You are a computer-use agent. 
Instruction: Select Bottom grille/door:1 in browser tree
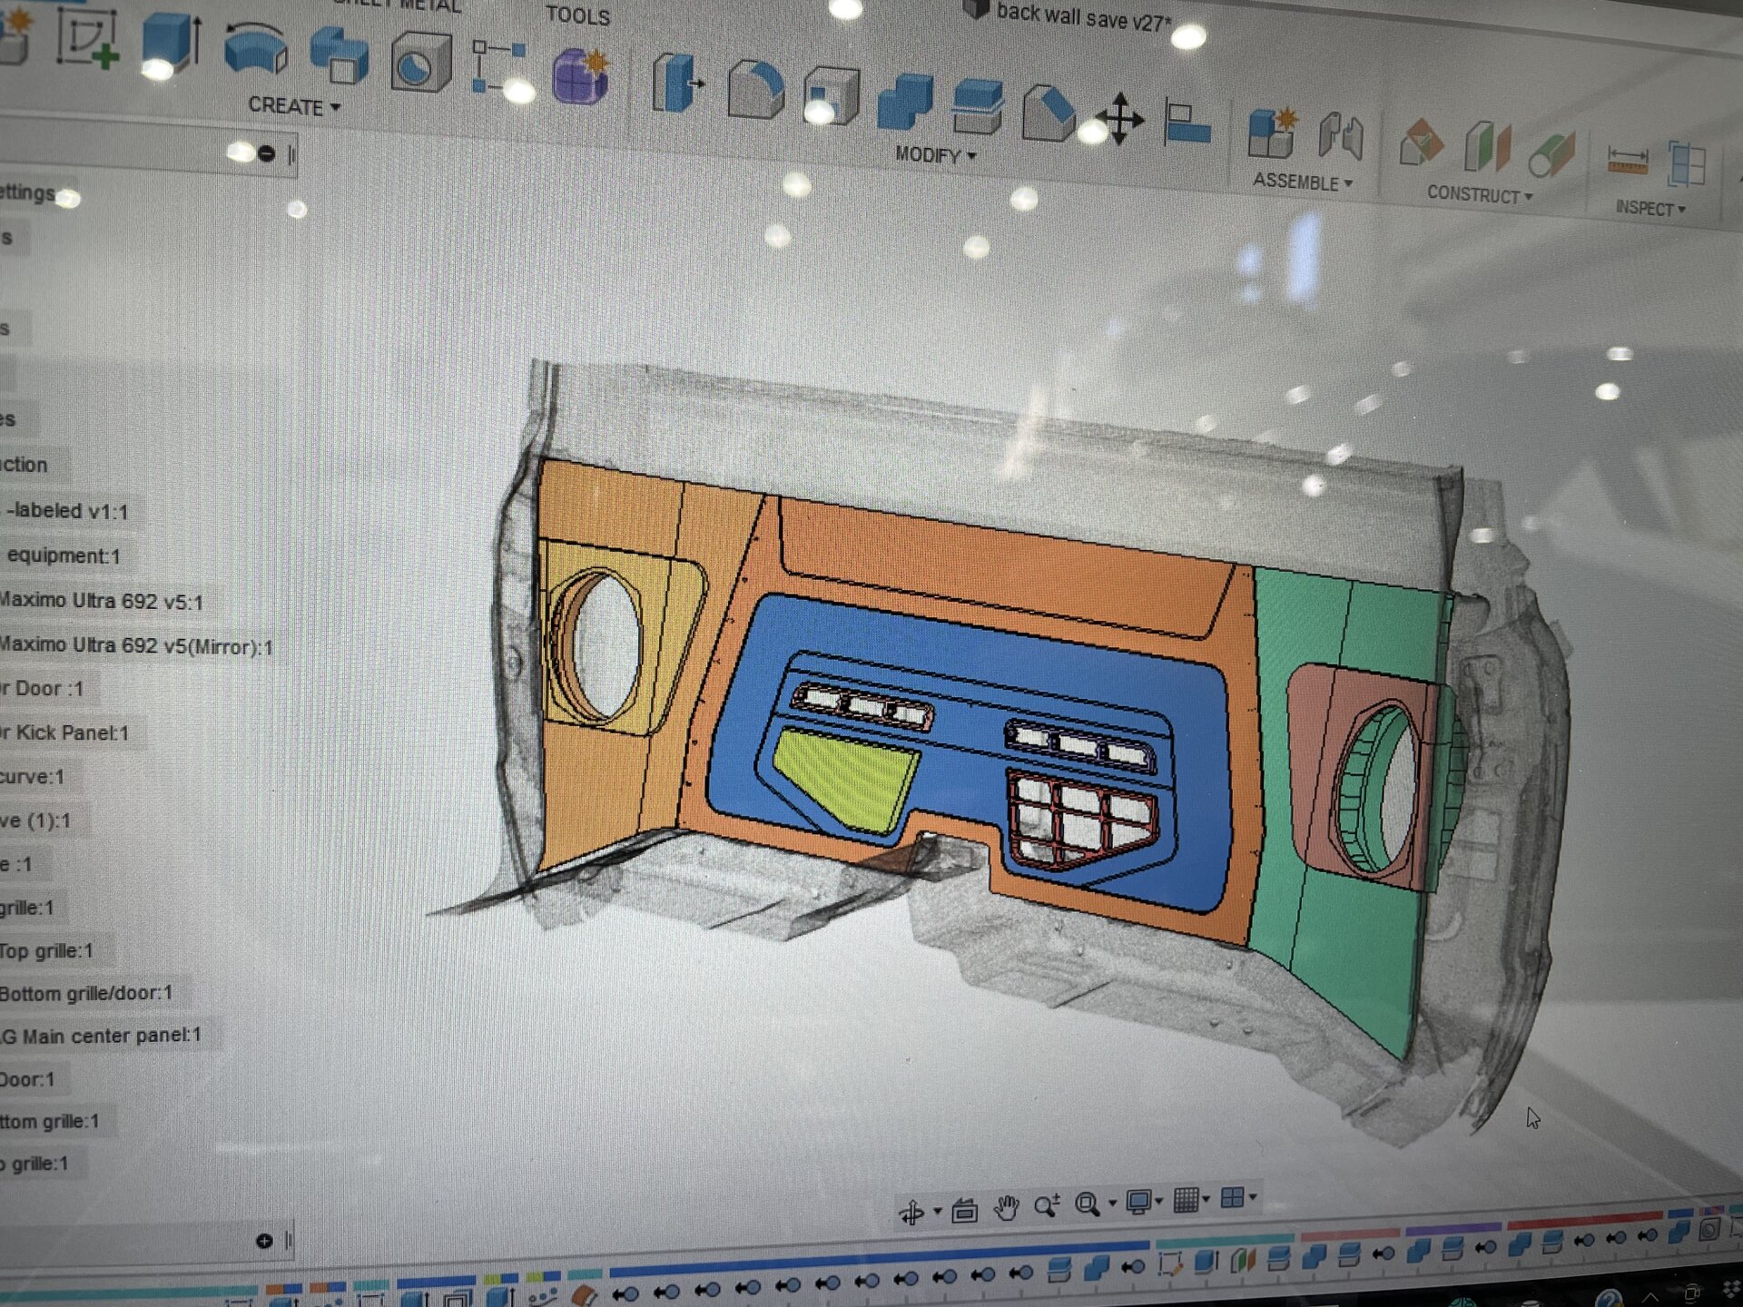coord(85,993)
